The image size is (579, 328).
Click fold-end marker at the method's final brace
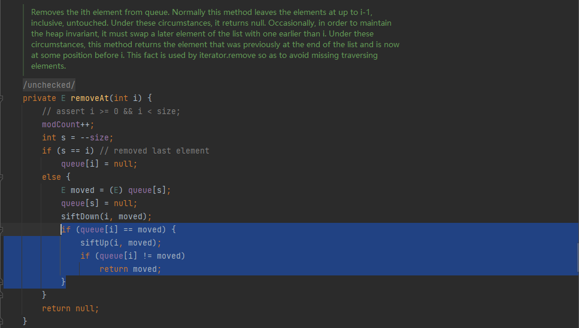click(x=2, y=321)
